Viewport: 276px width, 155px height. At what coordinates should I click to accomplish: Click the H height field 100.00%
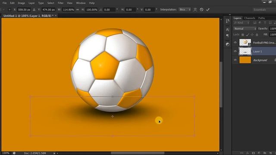tap(91, 9)
